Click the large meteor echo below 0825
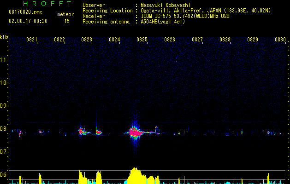The height and width of the screenshot is (184, 290). pos(135,132)
